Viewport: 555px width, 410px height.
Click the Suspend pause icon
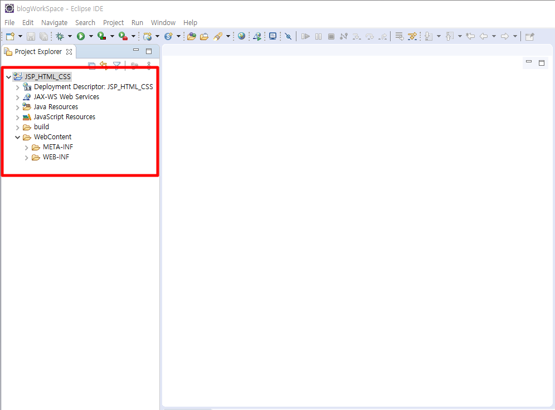318,36
